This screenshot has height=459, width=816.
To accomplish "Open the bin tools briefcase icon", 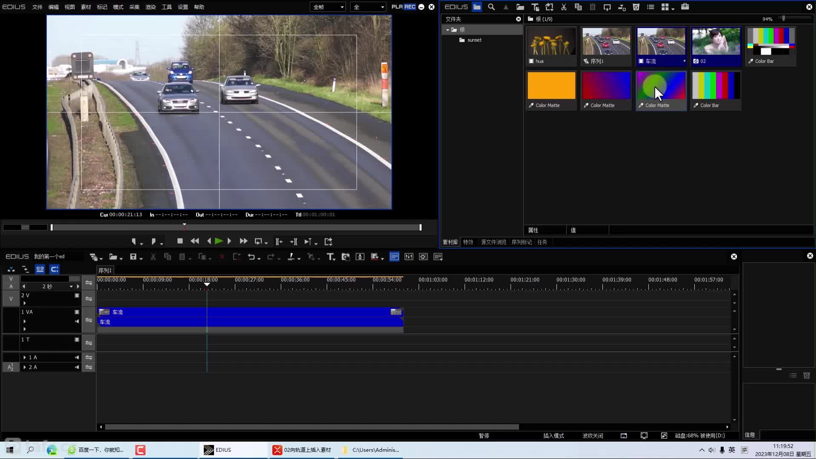I will 685,7.
